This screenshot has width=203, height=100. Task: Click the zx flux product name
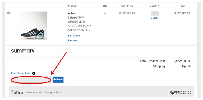(72, 13)
